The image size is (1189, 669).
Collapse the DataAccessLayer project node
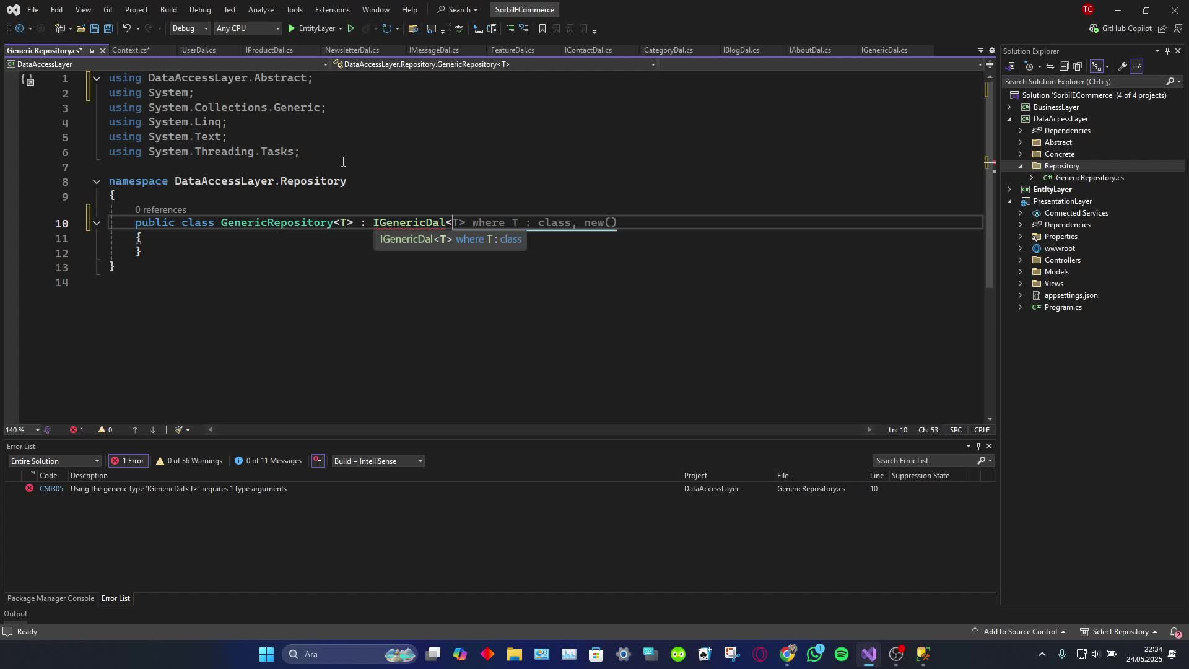(x=1009, y=119)
